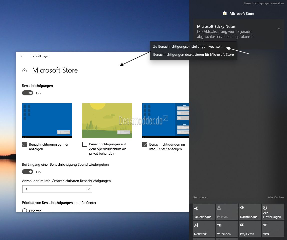Open the Settings home icon

pyautogui.click(x=25, y=70)
